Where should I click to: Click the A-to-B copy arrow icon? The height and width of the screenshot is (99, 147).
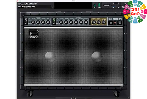pyautogui.click(x=116, y=4)
